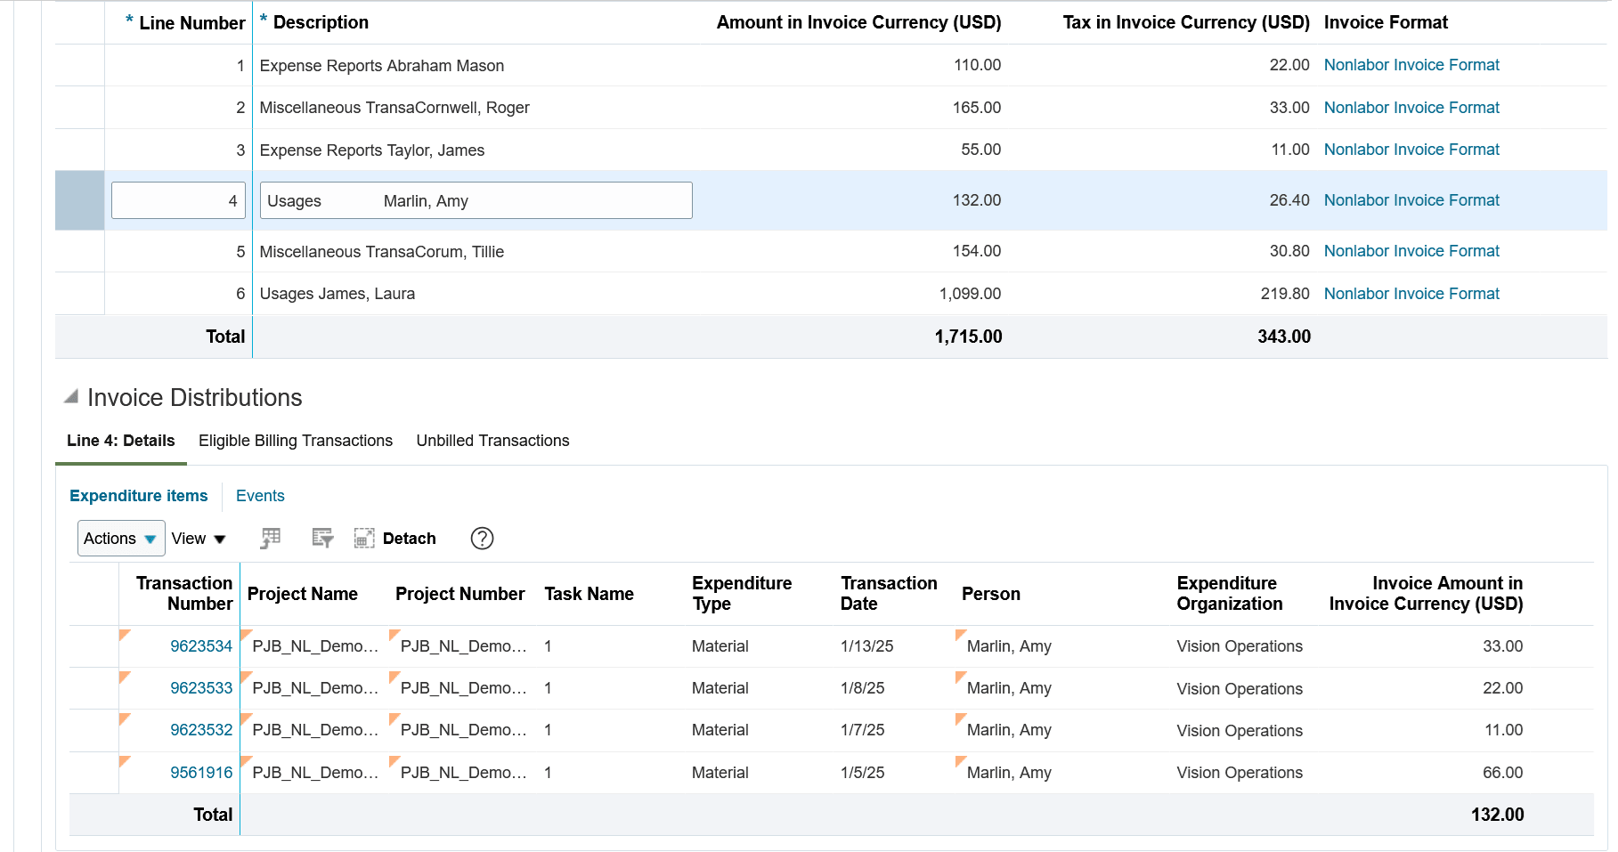1618x852 pixels.
Task: Click the 132.00 distributions total
Action: coord(1498,815)
